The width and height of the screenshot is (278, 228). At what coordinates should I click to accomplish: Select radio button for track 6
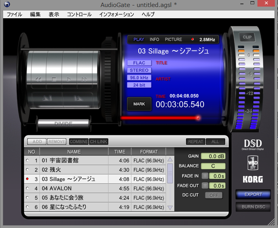coord(27,207)
